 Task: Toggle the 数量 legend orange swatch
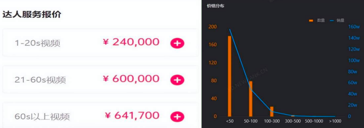311,21
